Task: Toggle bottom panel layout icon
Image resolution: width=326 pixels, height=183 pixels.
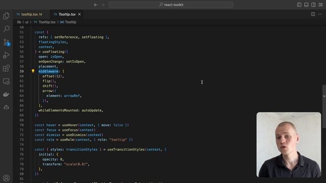Action: pos(306,5)
